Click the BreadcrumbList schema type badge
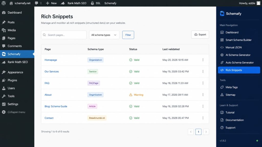Screen dimensions: 262x147 click(97, 118)
